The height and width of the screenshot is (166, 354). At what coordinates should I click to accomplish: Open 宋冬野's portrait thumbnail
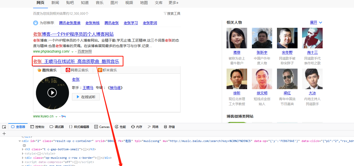[x=287, y=38]
